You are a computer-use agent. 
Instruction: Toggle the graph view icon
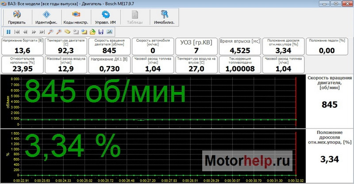click(x=109, y=32)
